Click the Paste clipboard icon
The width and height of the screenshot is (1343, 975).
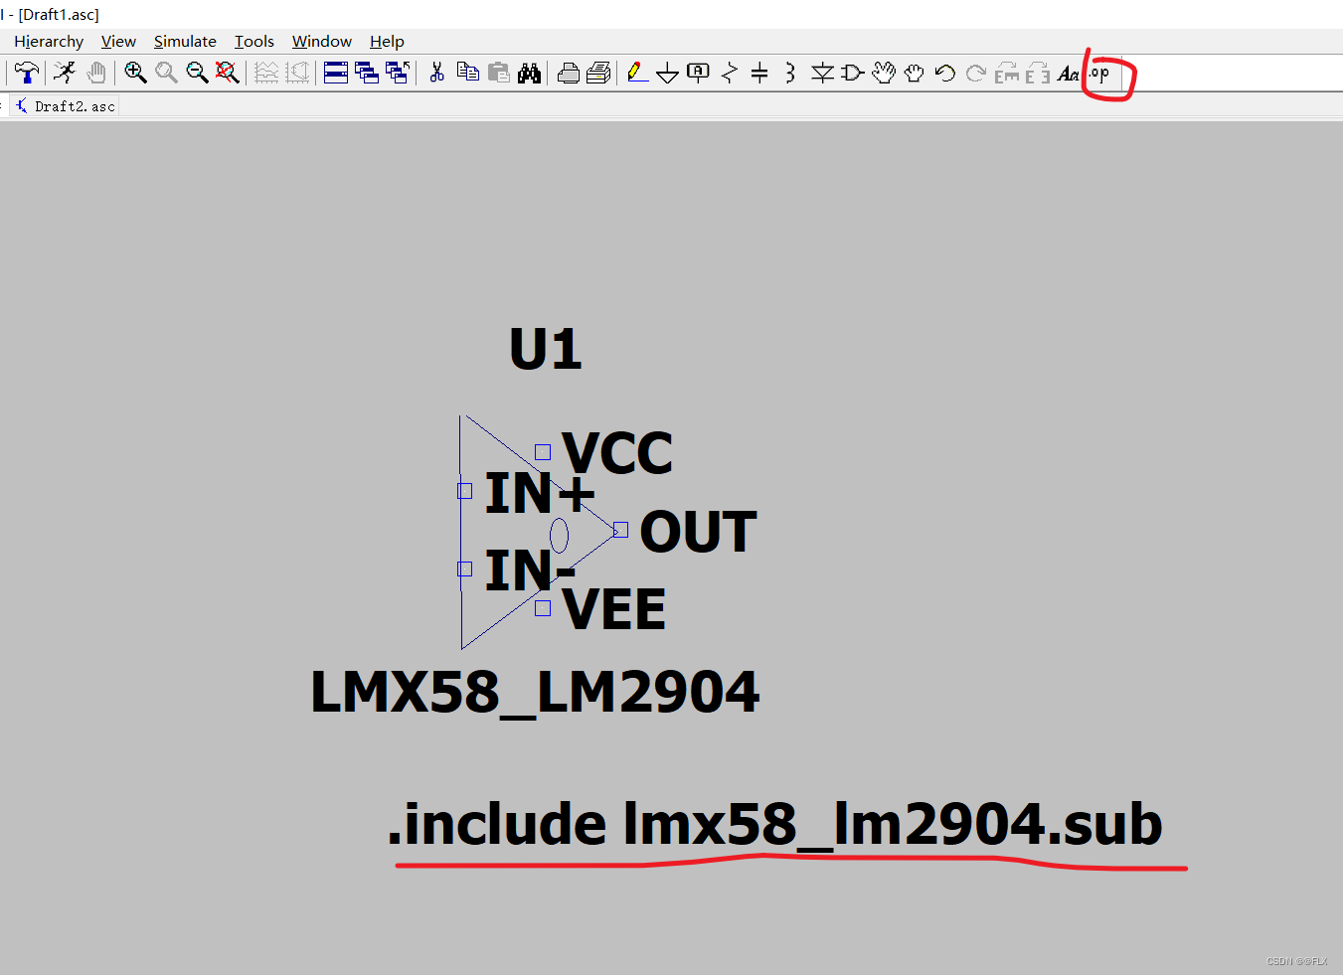(x=499, y=73)
